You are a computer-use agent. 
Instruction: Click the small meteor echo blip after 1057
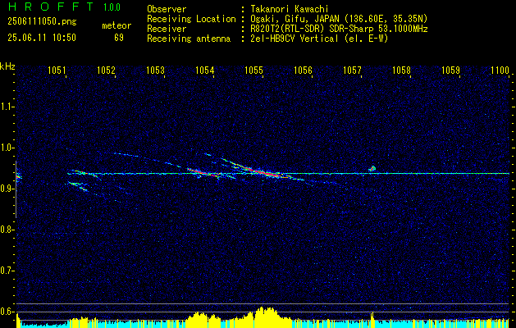[372, 169]
